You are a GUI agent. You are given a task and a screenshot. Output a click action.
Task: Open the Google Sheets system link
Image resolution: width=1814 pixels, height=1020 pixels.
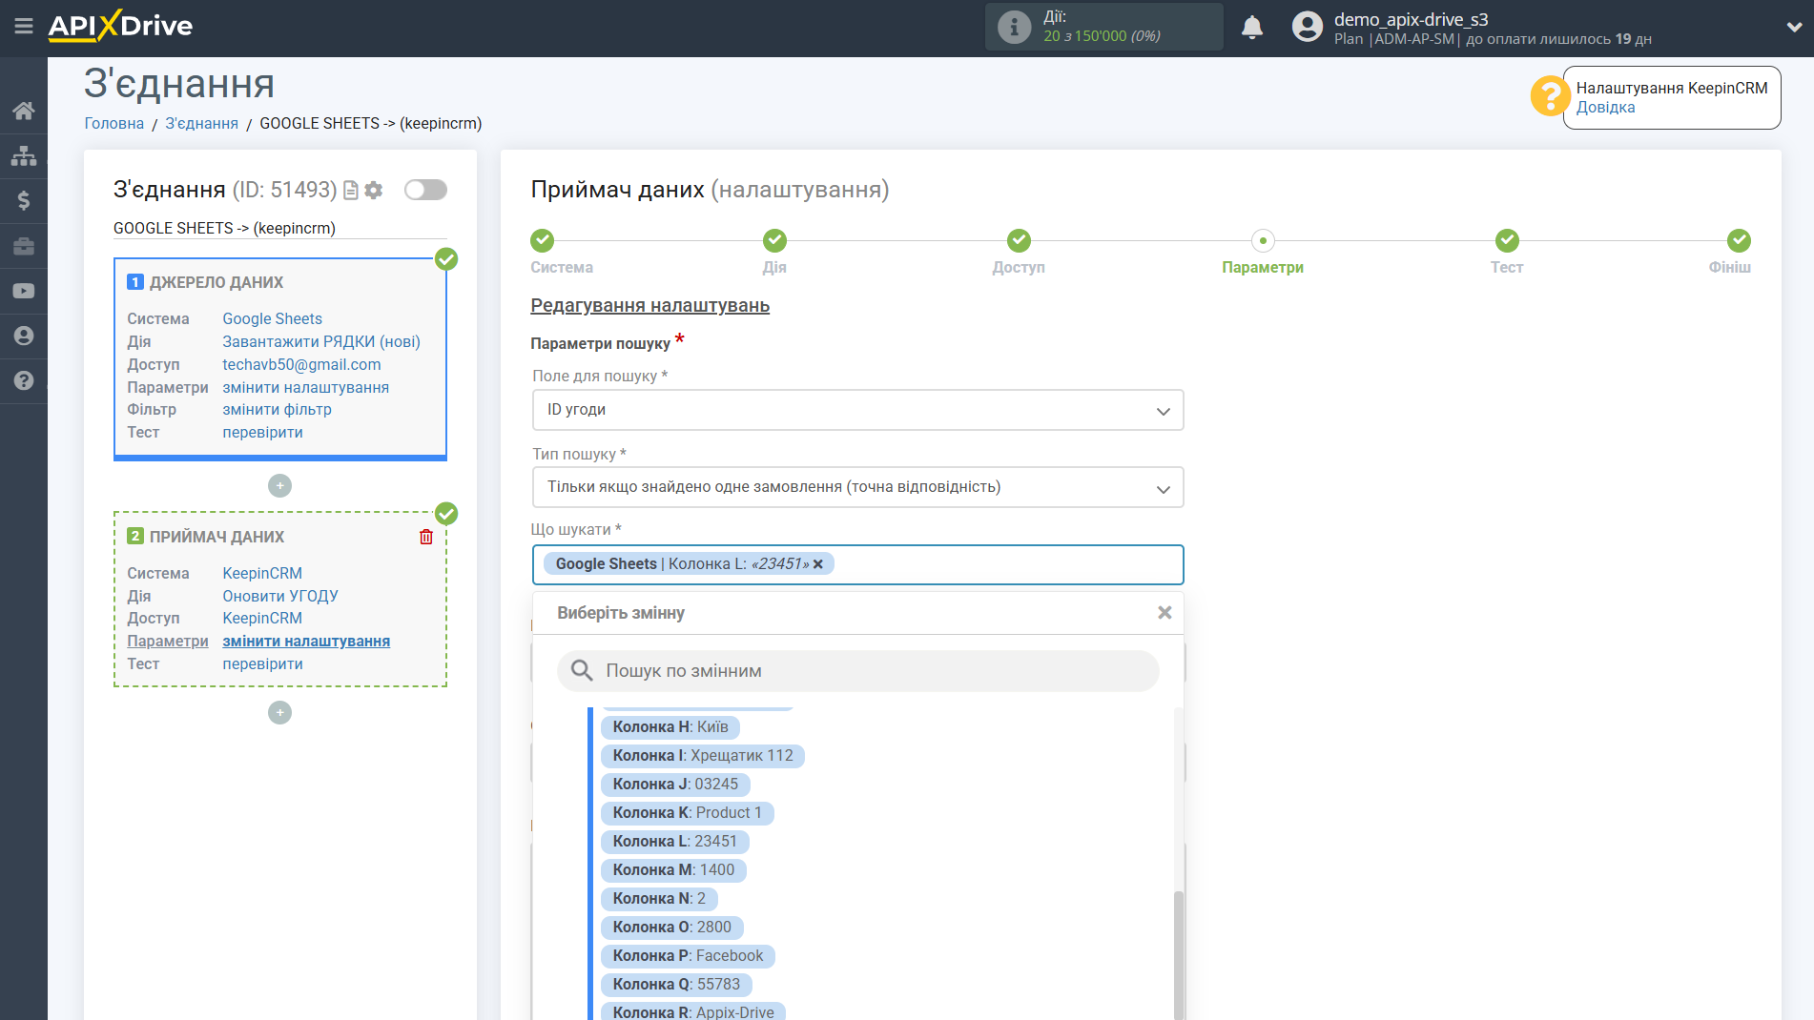click(272, 319)
